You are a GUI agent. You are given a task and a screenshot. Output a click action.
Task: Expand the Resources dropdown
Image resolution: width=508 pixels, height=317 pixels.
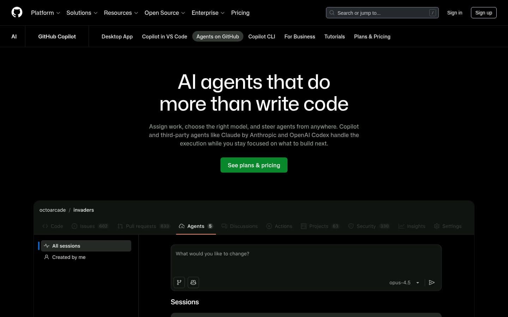121,13
